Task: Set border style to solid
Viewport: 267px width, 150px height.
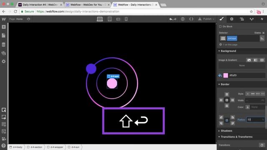Action: (x=253, y=94)
